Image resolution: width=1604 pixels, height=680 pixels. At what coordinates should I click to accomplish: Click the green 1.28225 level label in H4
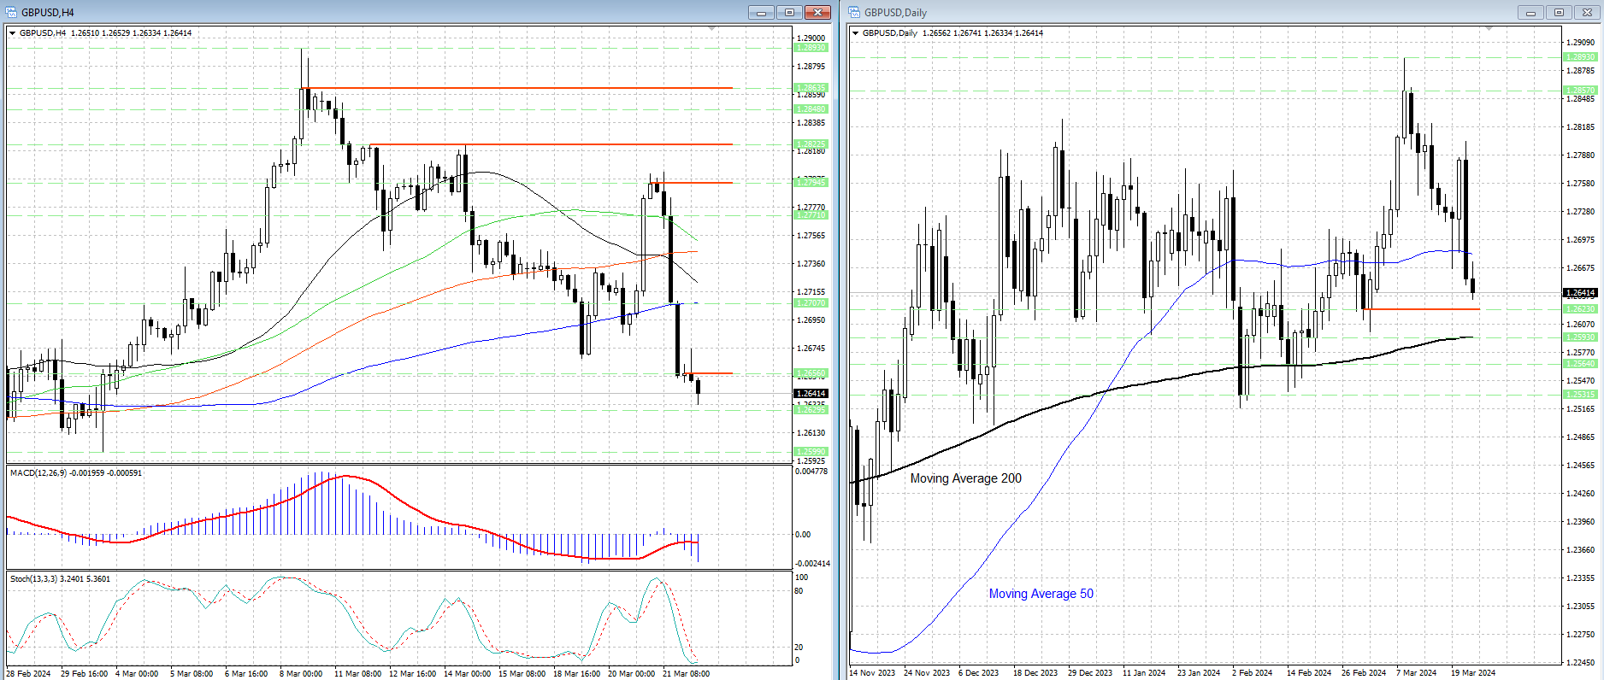[x=811, y=144]
